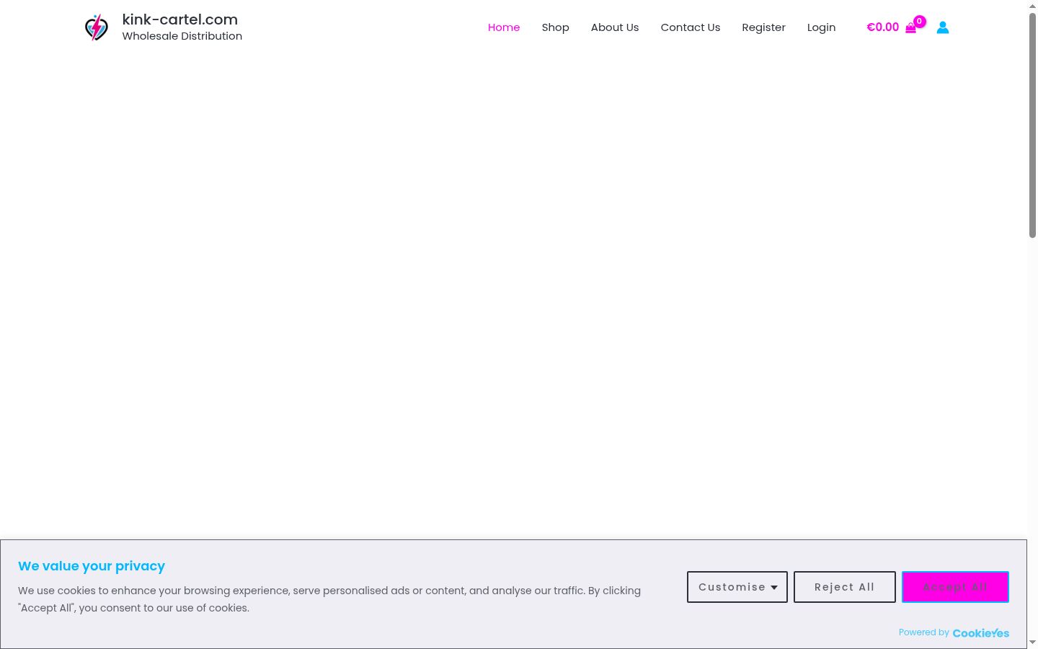Open the Shop page
This screenshot has width=1038, height=649.
tap(556, 27)
